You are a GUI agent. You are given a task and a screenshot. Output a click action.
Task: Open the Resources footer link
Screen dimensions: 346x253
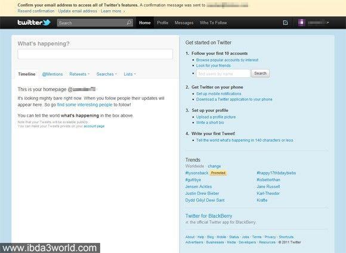(267, 242)
